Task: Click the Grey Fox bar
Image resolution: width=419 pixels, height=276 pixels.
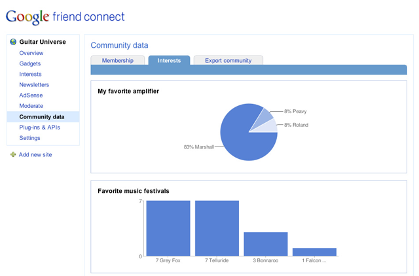Action: (168, 228)
